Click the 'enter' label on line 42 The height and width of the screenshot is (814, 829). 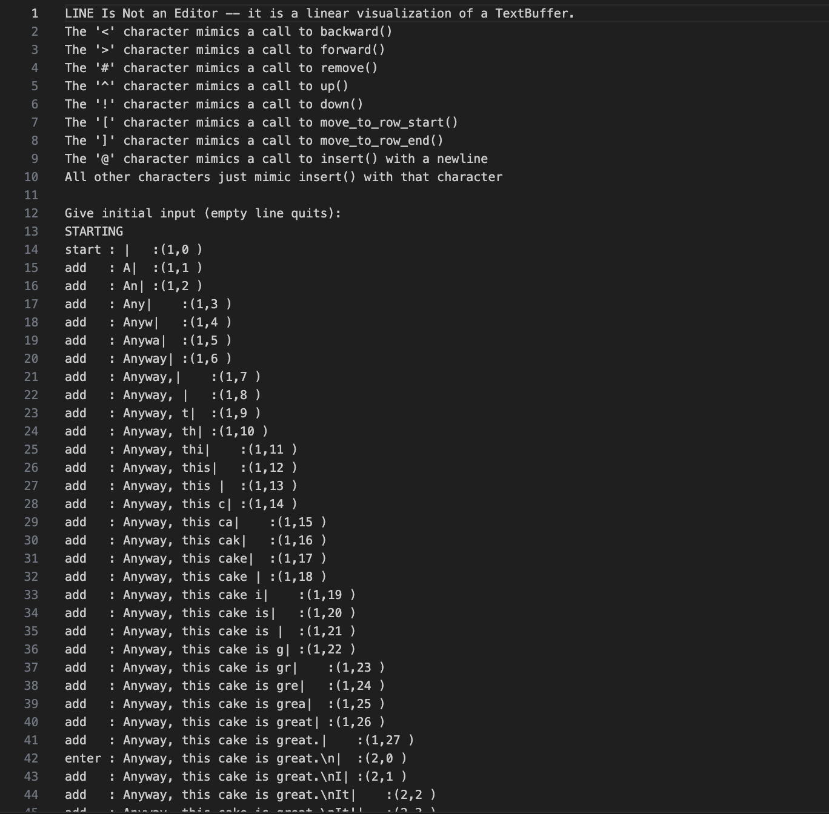click(83, 758)
